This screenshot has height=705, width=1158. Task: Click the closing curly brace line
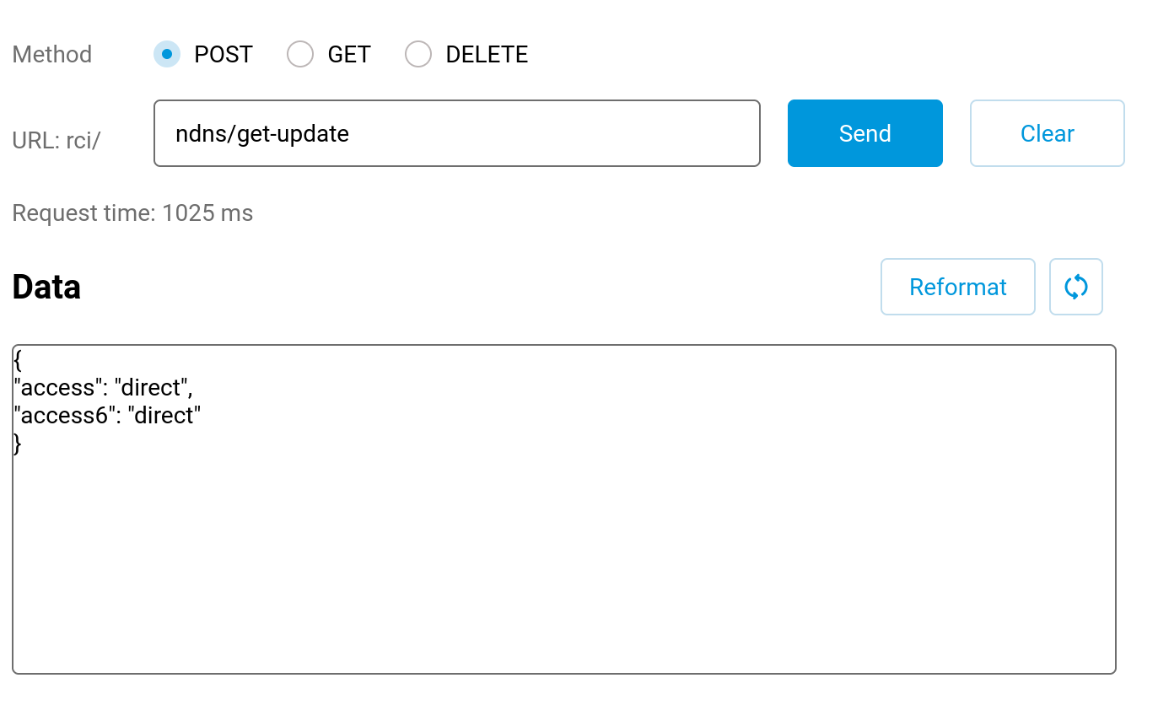tap(18, 443)
